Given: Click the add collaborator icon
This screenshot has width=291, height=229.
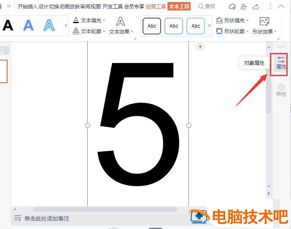Looking at the screenshot, I should tap(243, 6).
